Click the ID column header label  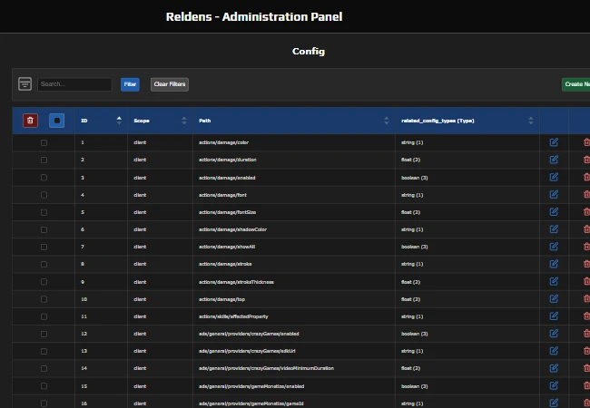point(84,121)
